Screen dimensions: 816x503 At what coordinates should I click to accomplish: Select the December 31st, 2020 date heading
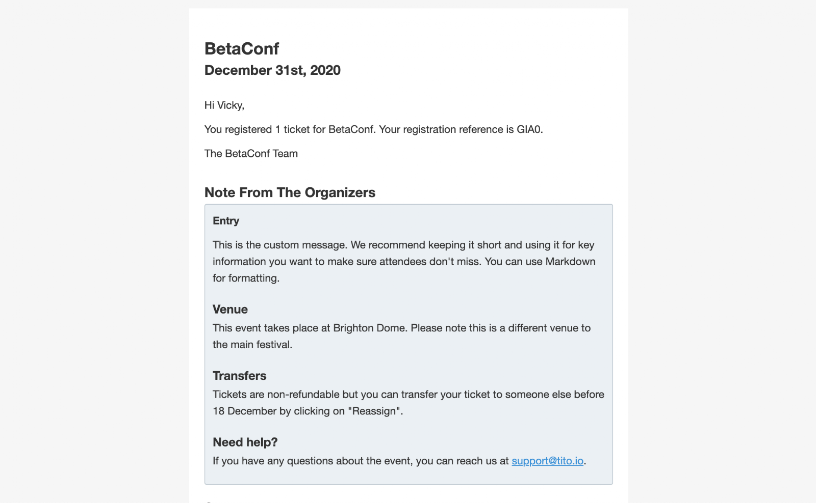pos(272,70)
